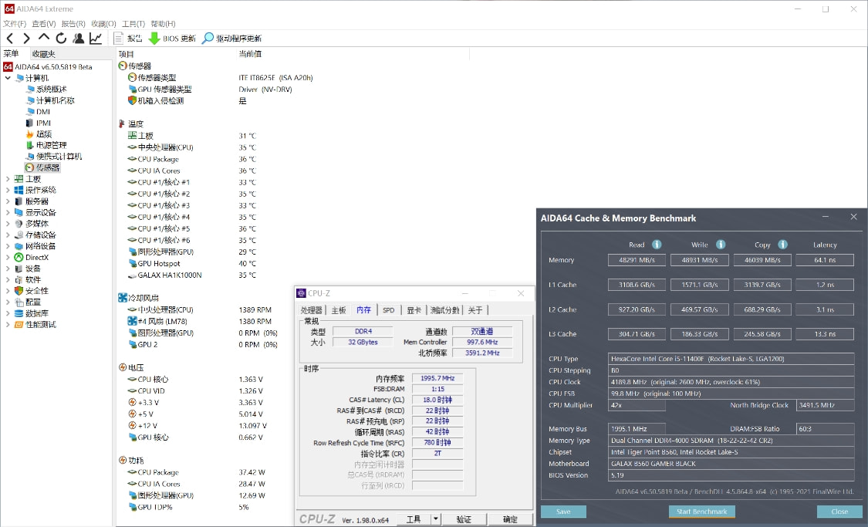Click the info icon beside the Read column
This screenshot has width=868, height=527.
657,245
